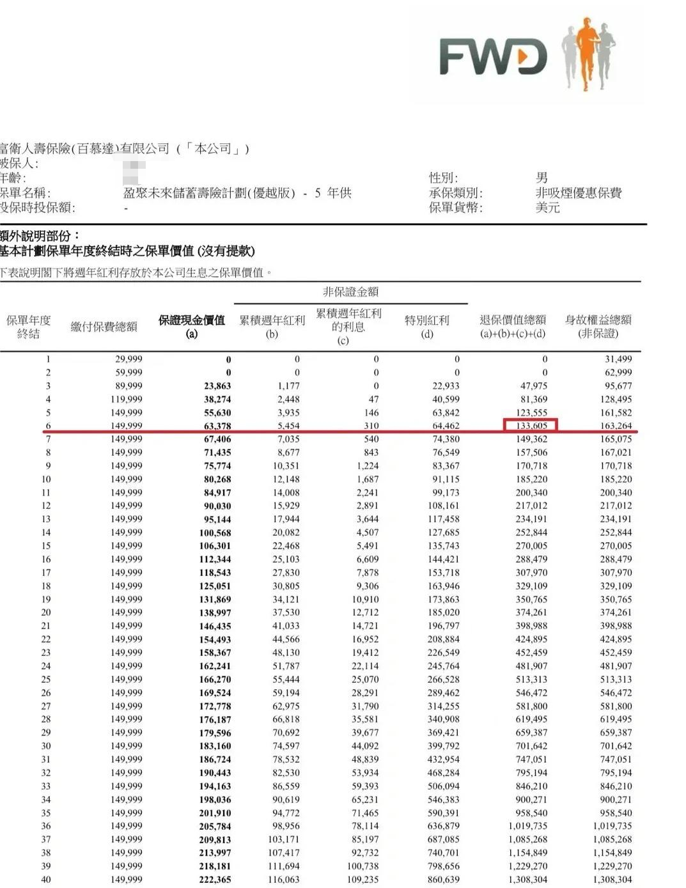Select the heading 額外說明部份:
Viewport: 686px width, 888px height.
point(40,236)
